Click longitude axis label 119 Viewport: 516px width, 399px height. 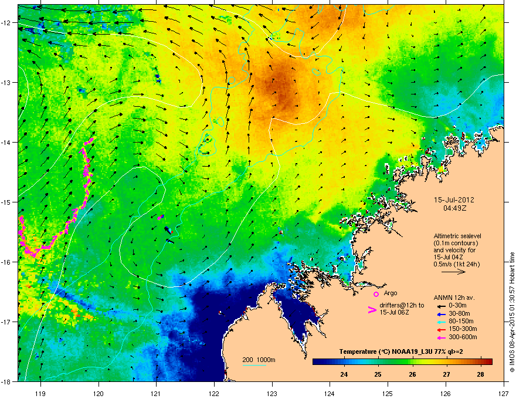(40, 393)
